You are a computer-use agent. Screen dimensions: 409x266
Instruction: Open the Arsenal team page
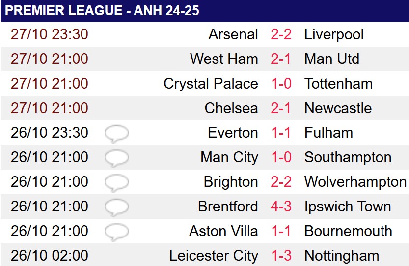233,34
